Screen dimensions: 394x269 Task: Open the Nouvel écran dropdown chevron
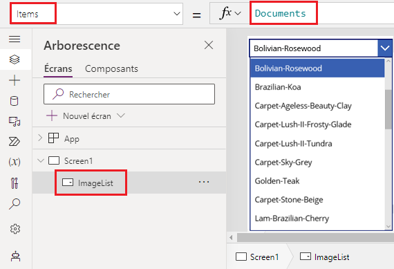coord(121,115)
